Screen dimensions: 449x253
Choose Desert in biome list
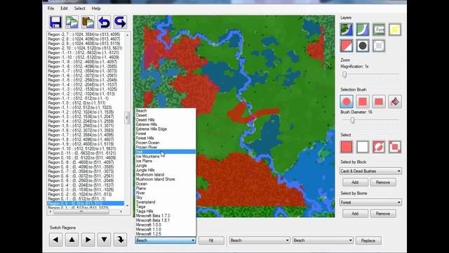click(x=166, y=115)
